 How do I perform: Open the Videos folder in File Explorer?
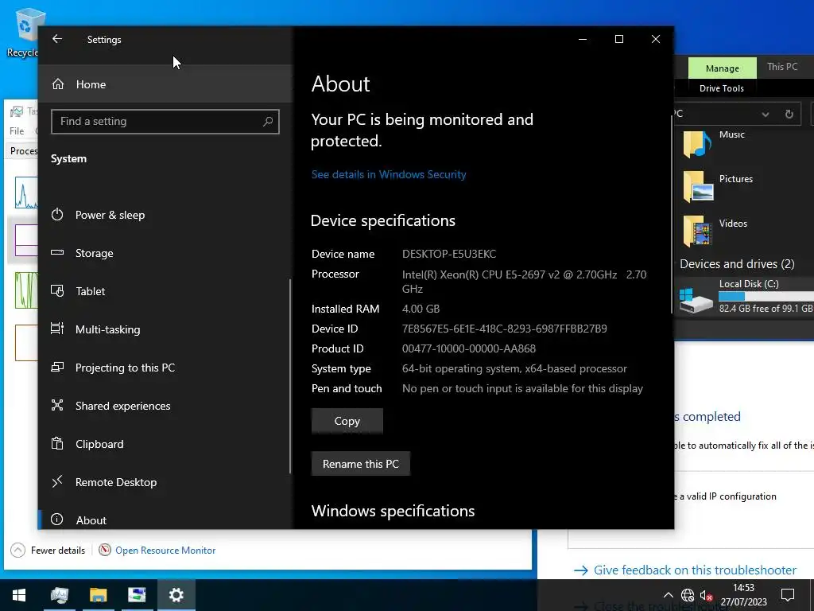pyautogui.click(x=715, y=232)
